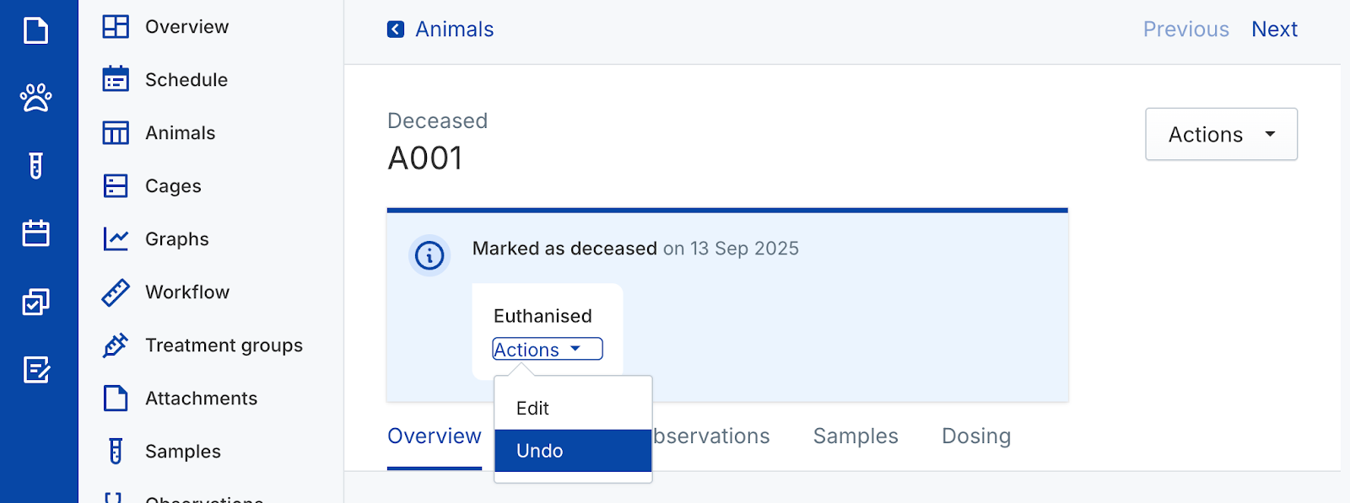This screenshot has width=1350, height=503.
Task: Open the calendar icon in the blue rail
Action: point(35,233)
